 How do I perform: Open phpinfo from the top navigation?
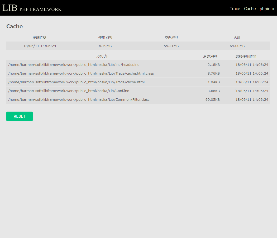click(x=267, y=9)
